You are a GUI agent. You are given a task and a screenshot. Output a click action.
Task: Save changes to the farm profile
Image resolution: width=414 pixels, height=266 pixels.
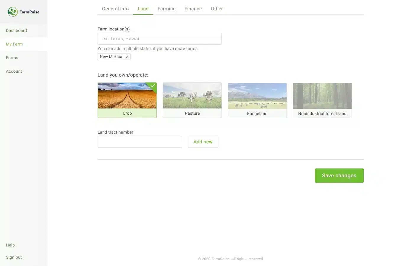point(339,176)
